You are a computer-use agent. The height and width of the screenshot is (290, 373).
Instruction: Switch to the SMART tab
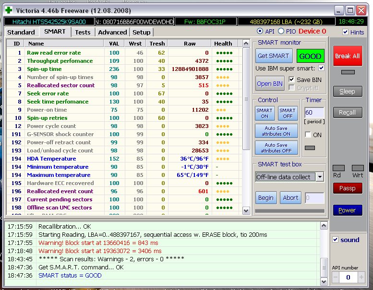(x=55, y=32)
